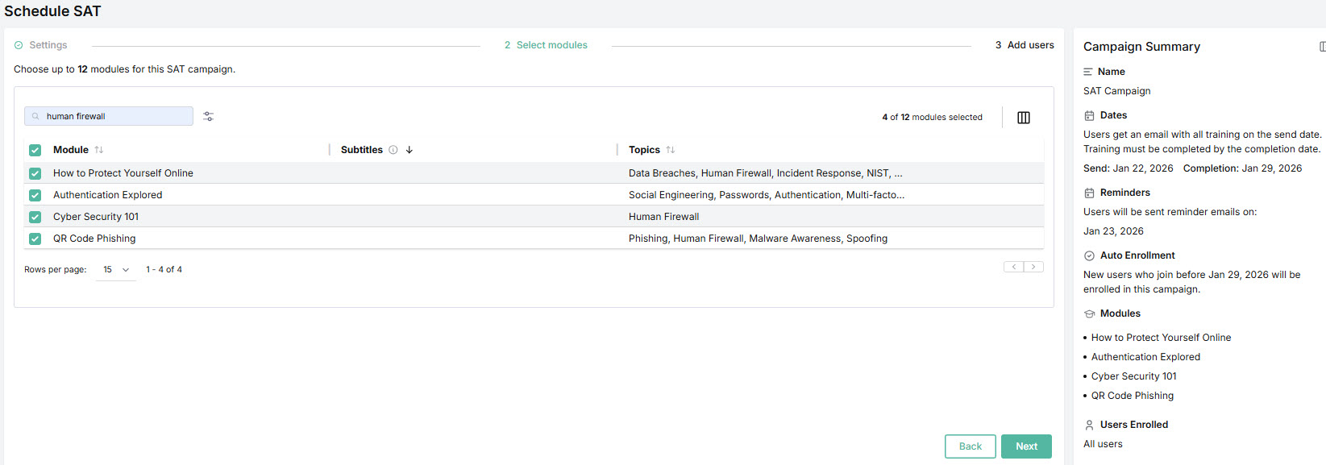Viewport: 1326px width, 465px height.
Task: Toggle the select-all modules checkbox
Action: click(x=35, y=150)
